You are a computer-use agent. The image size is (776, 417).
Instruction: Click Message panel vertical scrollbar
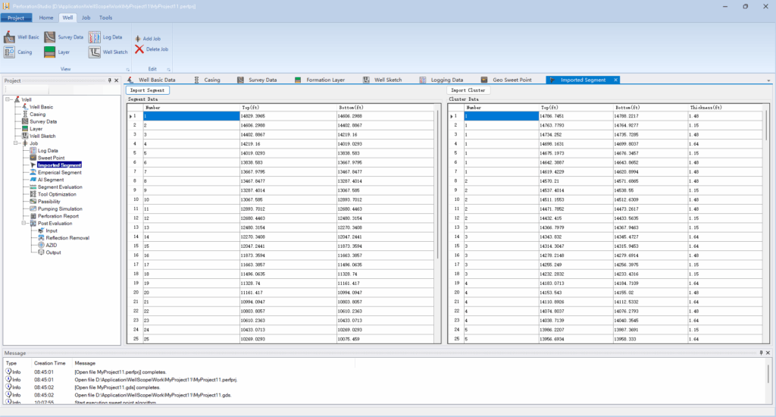768,374
